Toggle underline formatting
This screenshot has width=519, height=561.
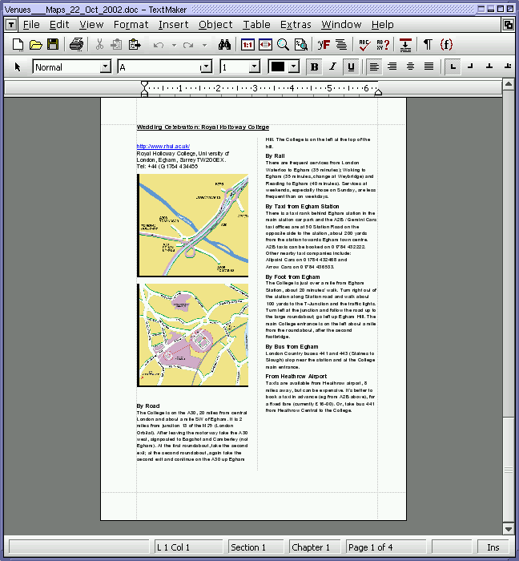pyautogui.click(x=350, y=67)
